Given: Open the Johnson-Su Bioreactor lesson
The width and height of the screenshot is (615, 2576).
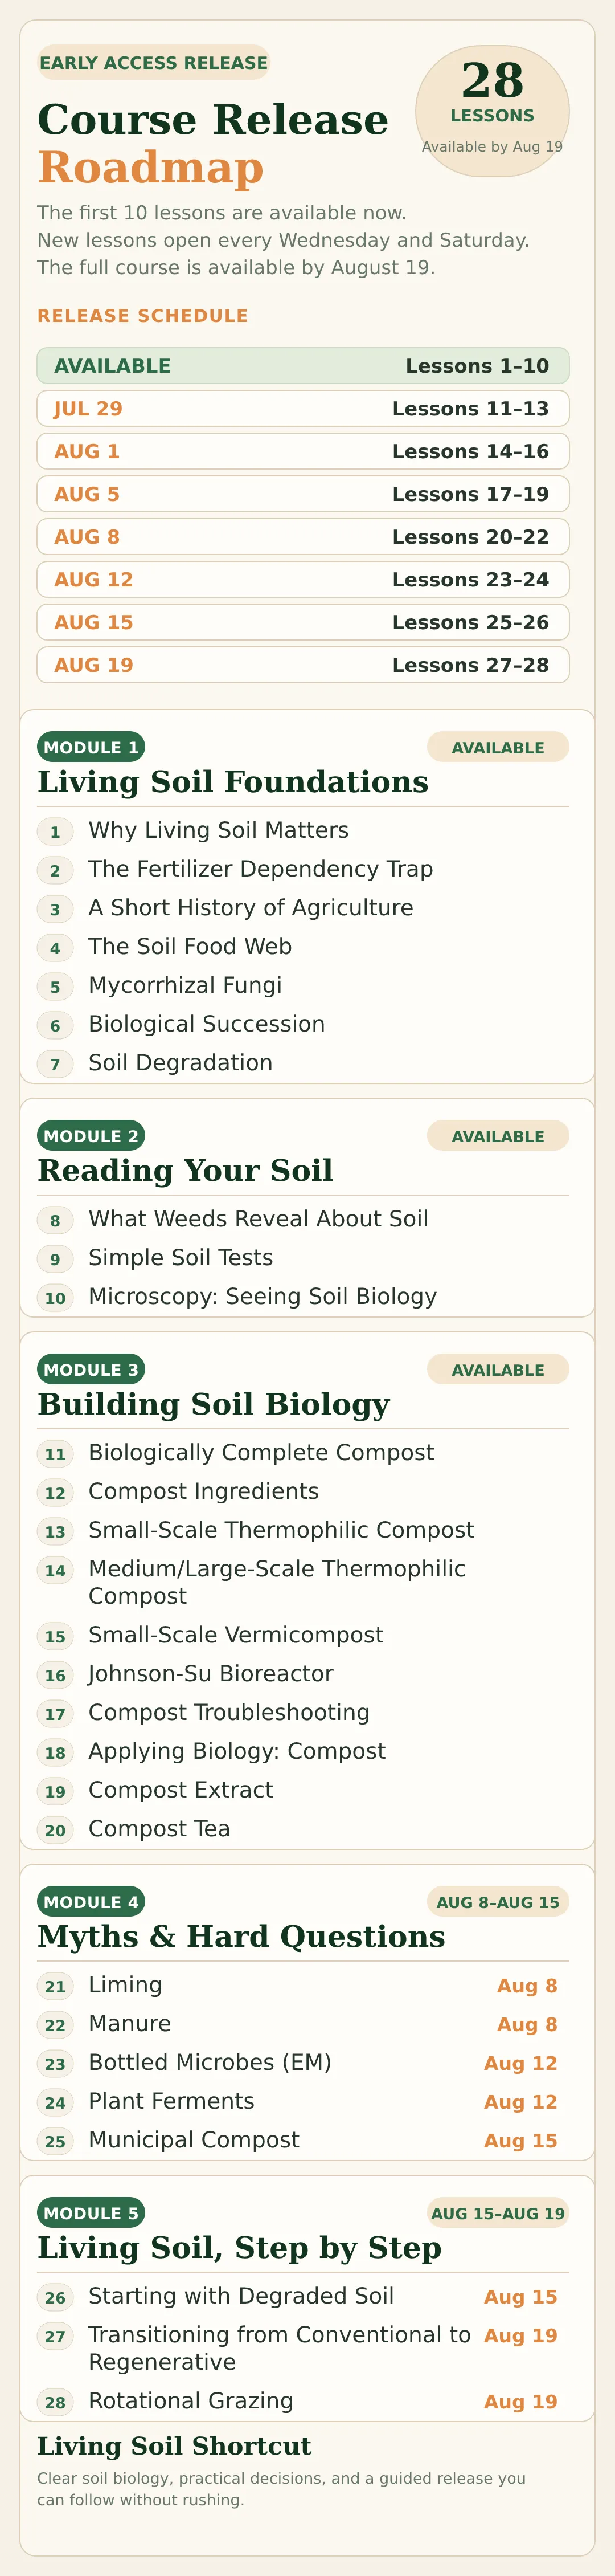Looking at the screenshot, I should click(211, 1673).
